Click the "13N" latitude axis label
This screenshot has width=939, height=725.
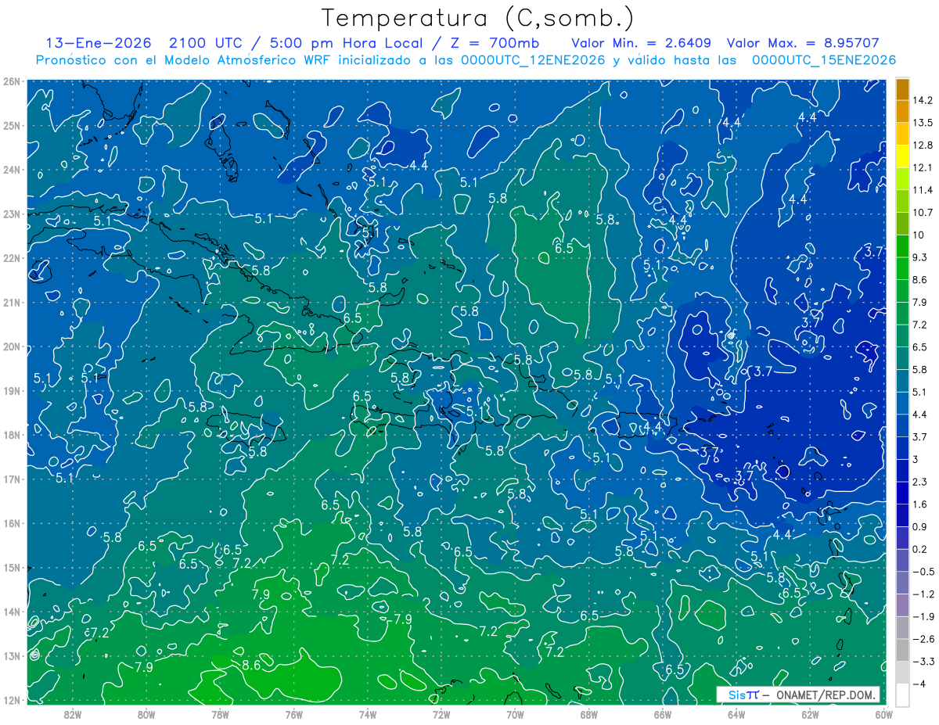pyautogui.click(x=12, y=656)
